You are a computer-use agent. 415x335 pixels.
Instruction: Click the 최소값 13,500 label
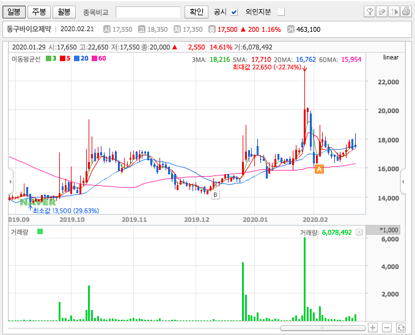[65, 211]
